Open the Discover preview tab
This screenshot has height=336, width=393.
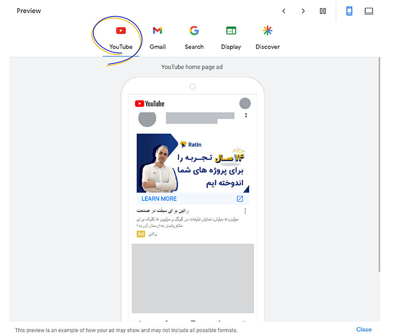(267, 38)
